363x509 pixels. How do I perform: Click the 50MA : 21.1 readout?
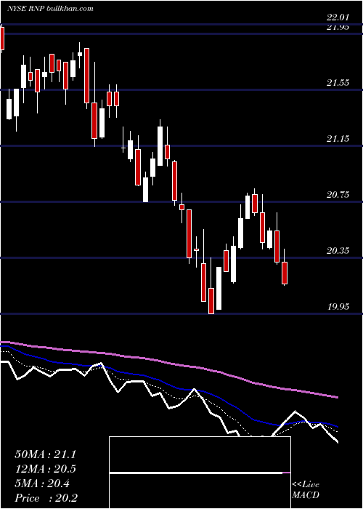45,454
